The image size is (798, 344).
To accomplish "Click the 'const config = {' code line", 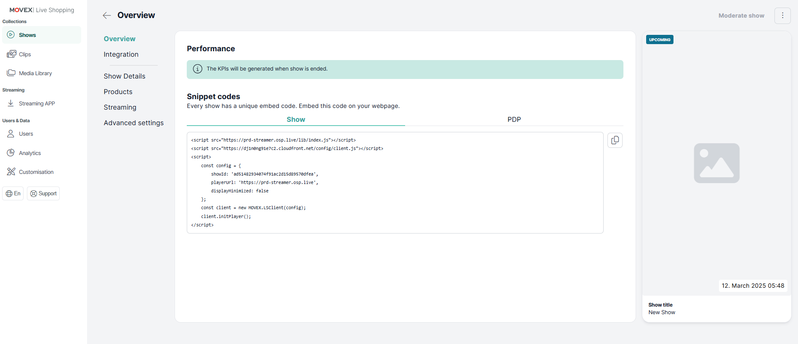I will click(x=221, y=165).
